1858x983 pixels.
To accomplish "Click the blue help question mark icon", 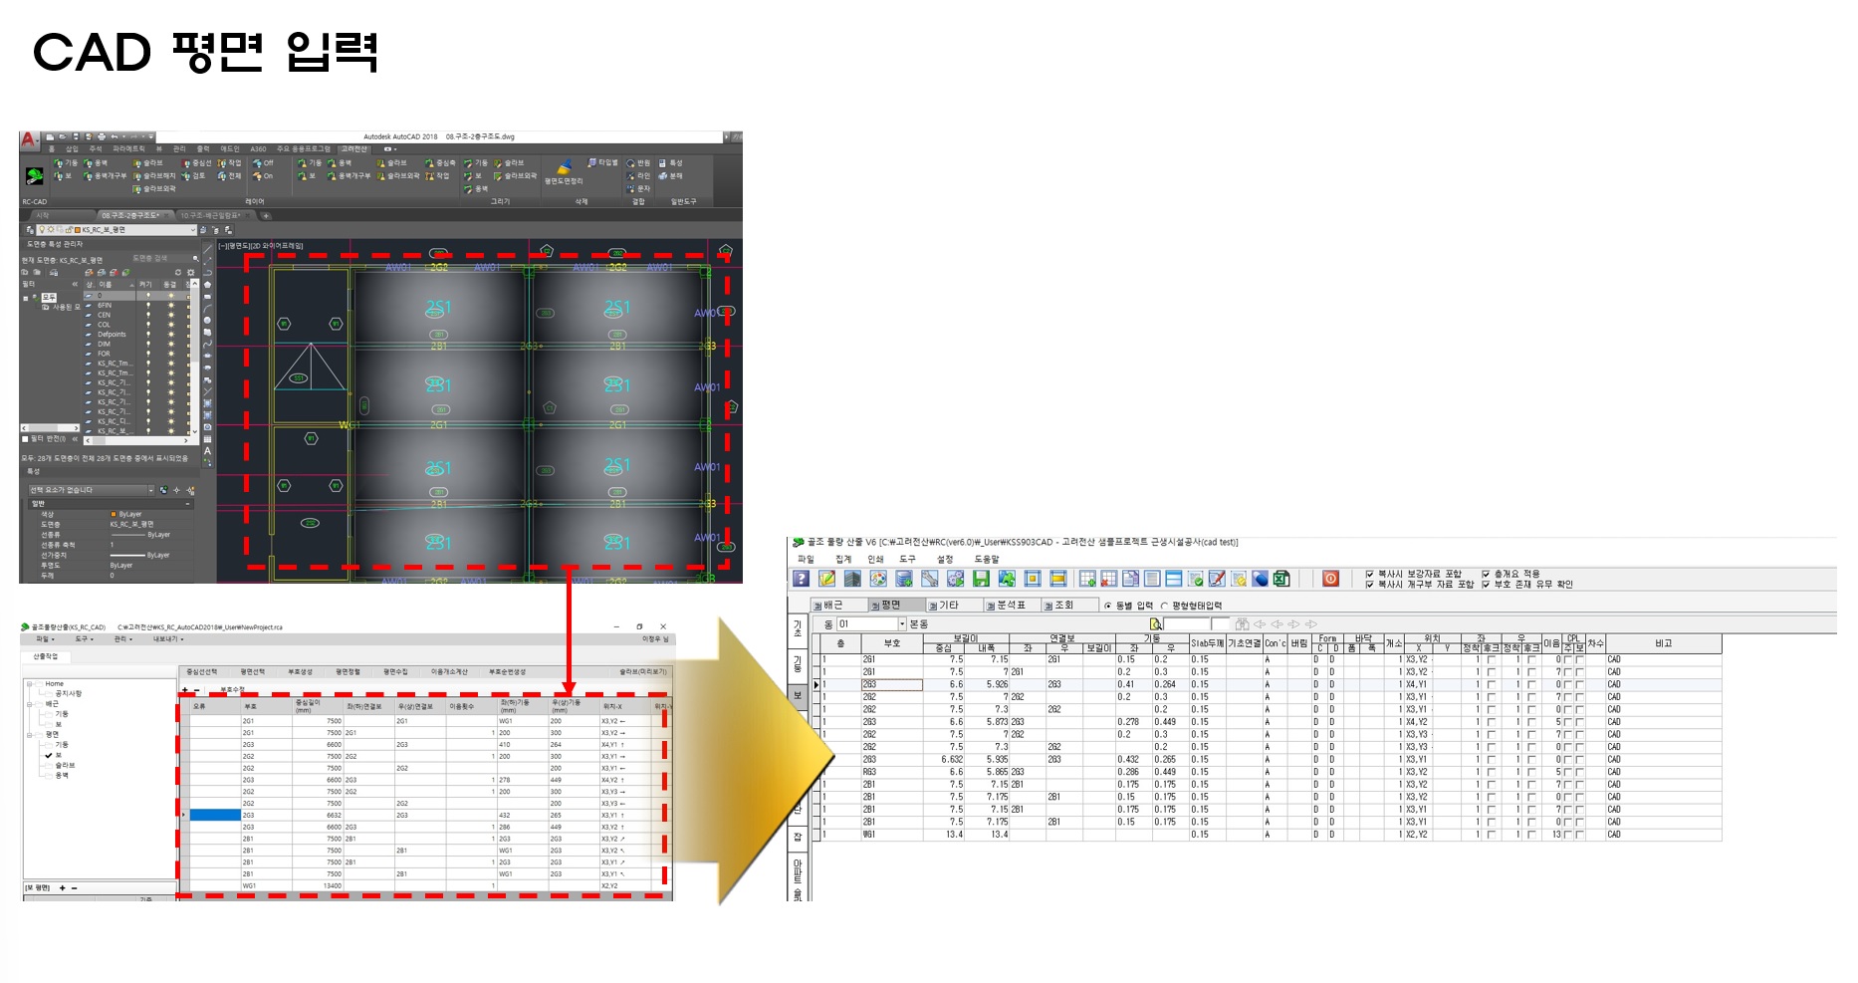I will (801, 579).
